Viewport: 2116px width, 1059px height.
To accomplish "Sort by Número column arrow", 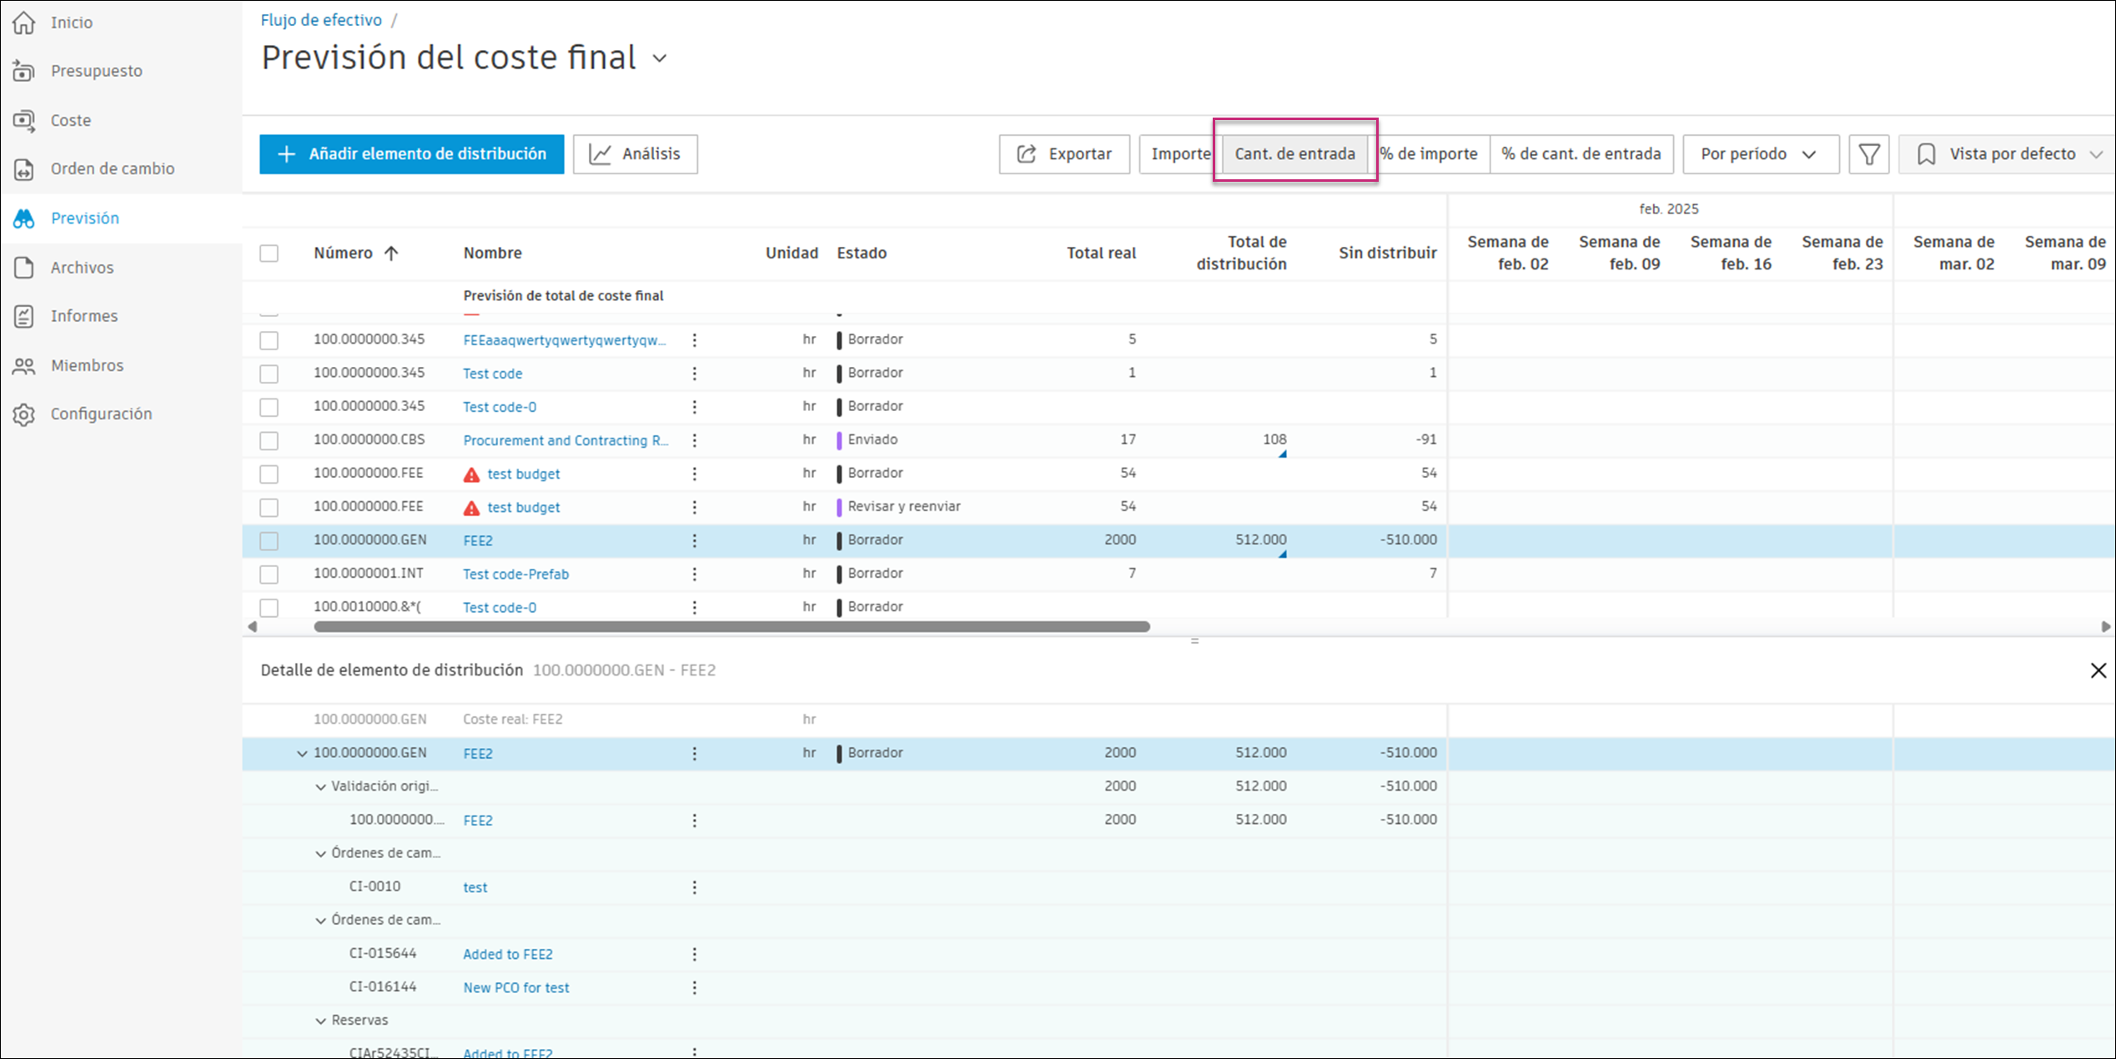I will (391, 253).
